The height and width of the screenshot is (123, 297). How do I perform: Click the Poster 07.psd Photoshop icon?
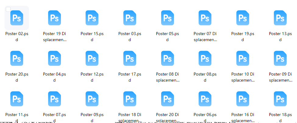pyautogui.click(x=54, y=99)
